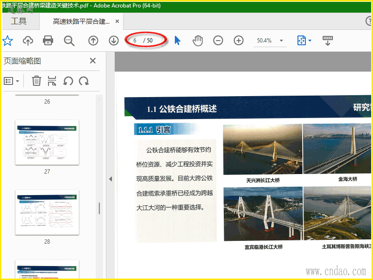Click the total page count / 50
This screenshot has height=280, width=373.
148,41
